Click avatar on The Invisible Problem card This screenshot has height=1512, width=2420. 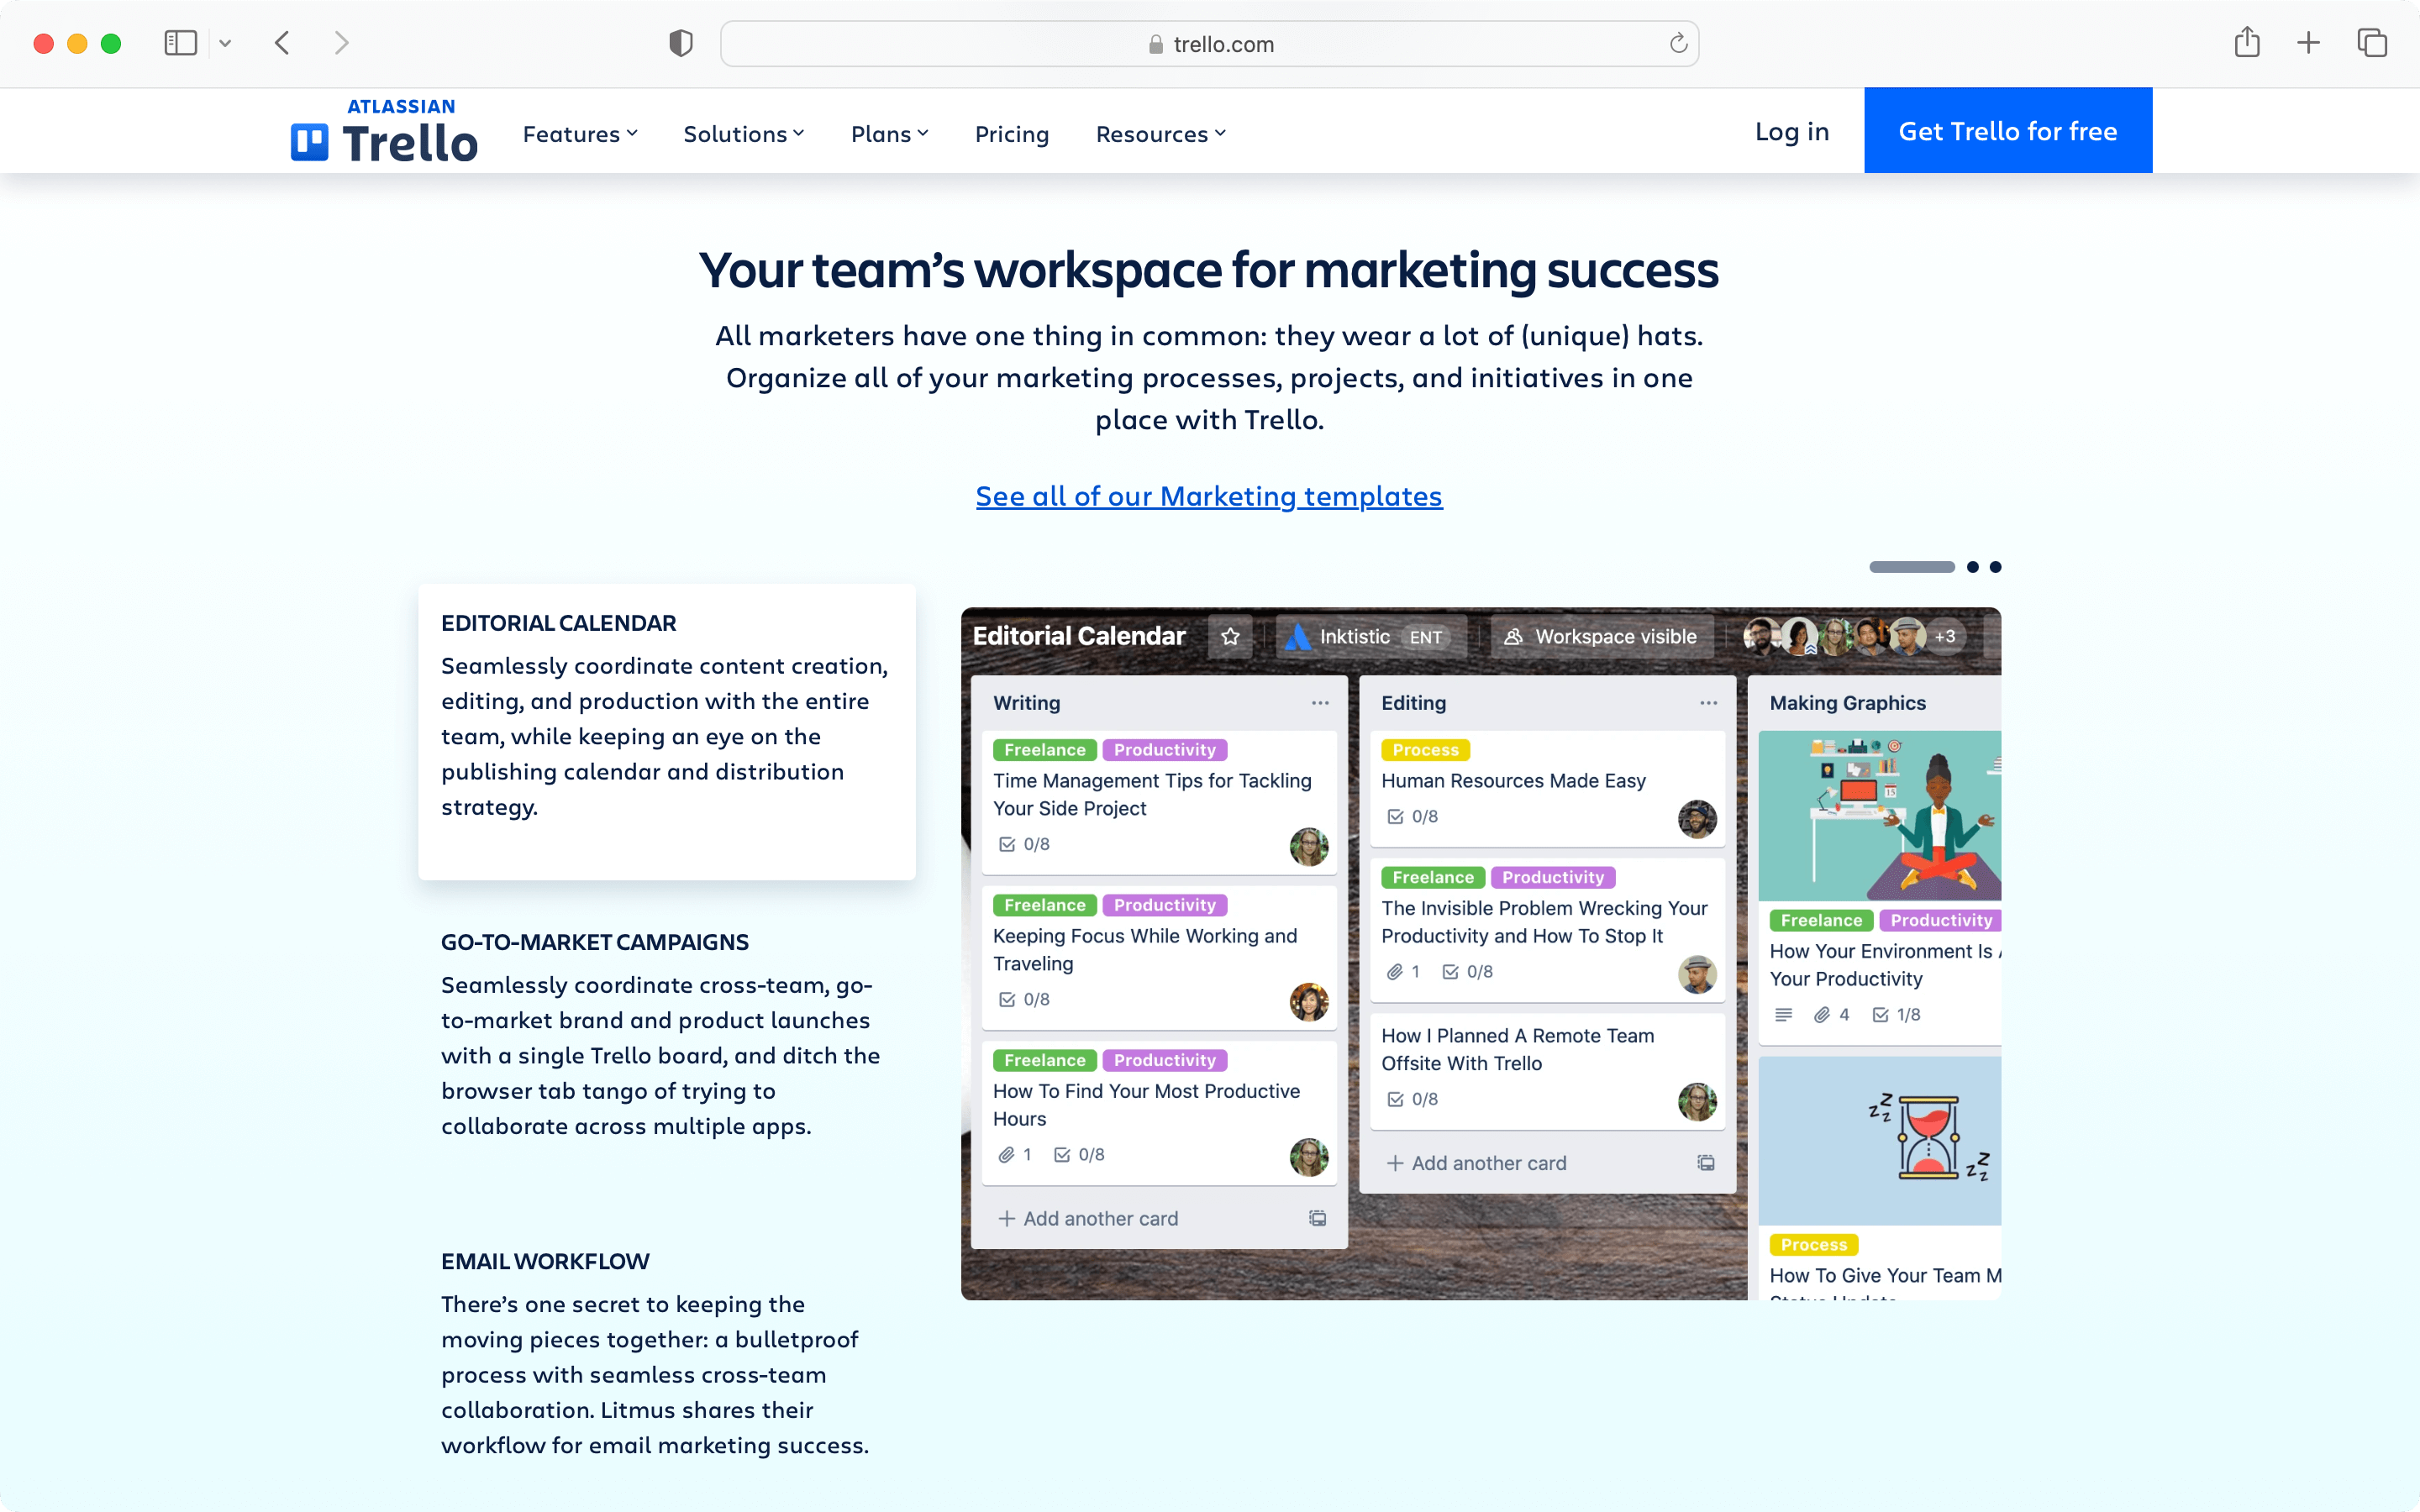[x=1697, y=974]
